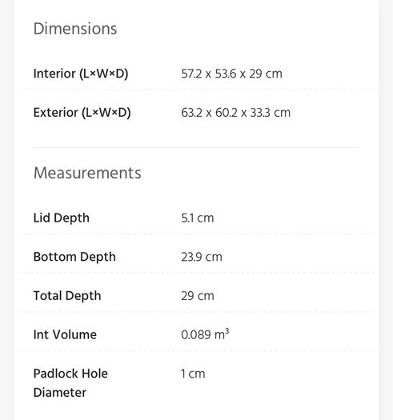The image size is (393, 420).
Task: Click the dotted separator below Lid Depth row
Action: 197,234
